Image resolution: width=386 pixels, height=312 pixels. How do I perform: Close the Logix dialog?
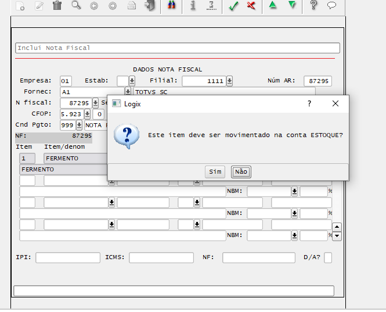pos(336,103)
